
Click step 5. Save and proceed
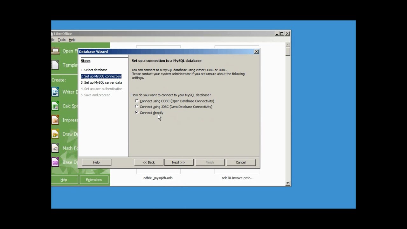(x=95, y=95)
